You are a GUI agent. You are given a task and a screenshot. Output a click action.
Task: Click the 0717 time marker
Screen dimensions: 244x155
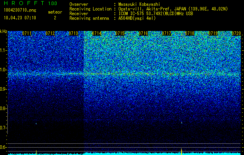pyautogui.click(x=166, y=33)
